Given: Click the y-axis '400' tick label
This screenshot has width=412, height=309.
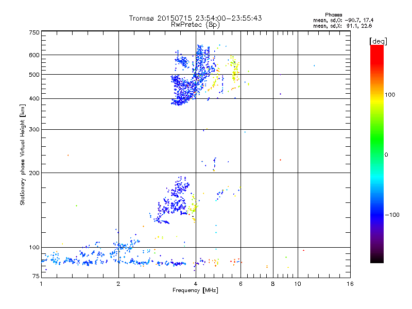Looking at the screenshot, I should click(x=34, y=99).
